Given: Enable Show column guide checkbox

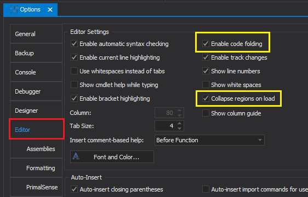Looking at the screenshot, I should coord(206,113).
